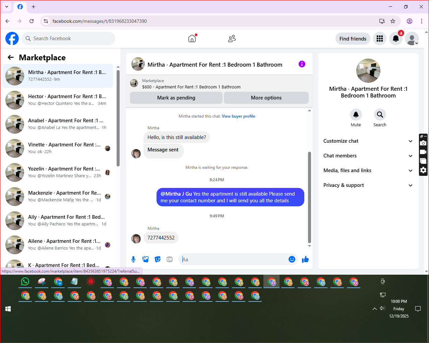This screenshot has height=343, width=429.
Task: Open the Hector conversation in the list
Action: pyautogui.click(x=58, y=100)
